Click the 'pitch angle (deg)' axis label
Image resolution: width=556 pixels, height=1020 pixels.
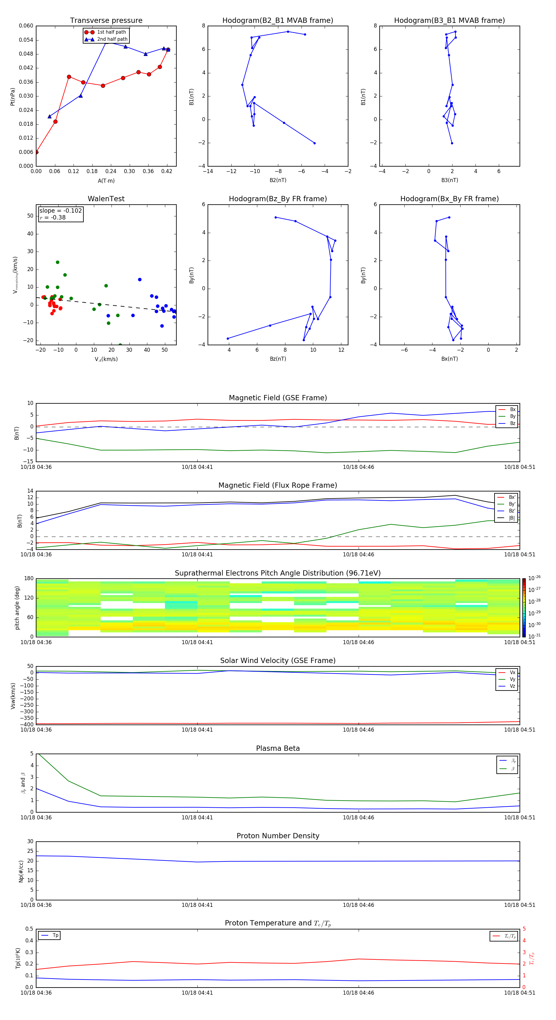tap(17, 608)
